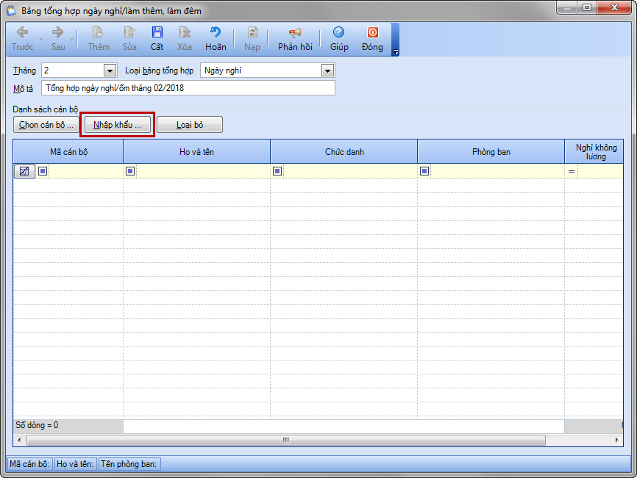The image size is (637, 478).
Task: Click the clear-filter icon in the filter row
Action: pyautogui.click(x=24, y=171)
